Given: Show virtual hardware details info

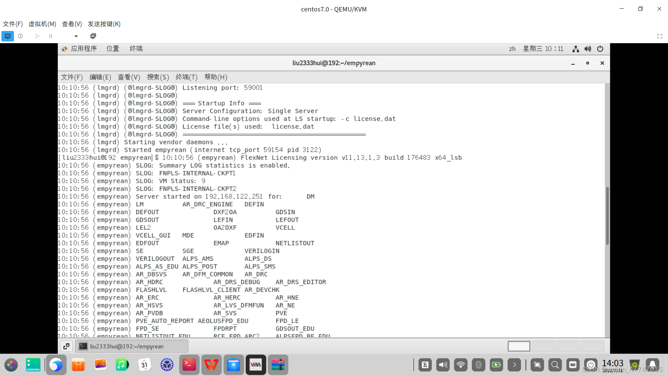Looking at the screenshot, I should click(x=21, y=36).
